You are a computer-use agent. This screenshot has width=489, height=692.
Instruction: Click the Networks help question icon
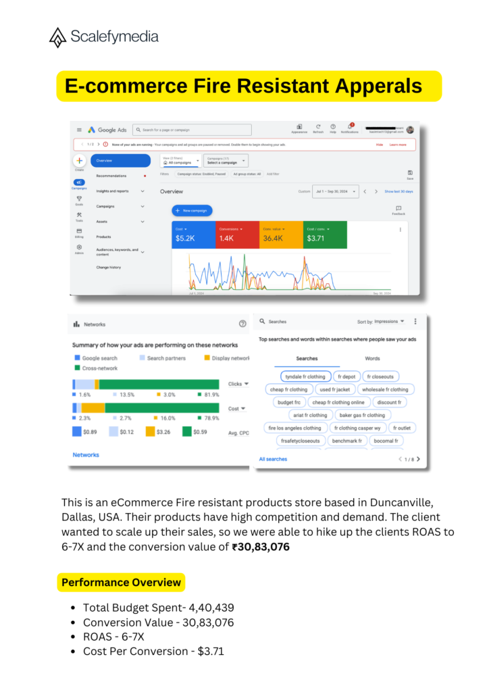pos(242,324)
